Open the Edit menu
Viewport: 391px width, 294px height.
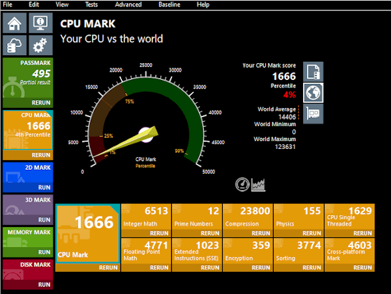34,5
